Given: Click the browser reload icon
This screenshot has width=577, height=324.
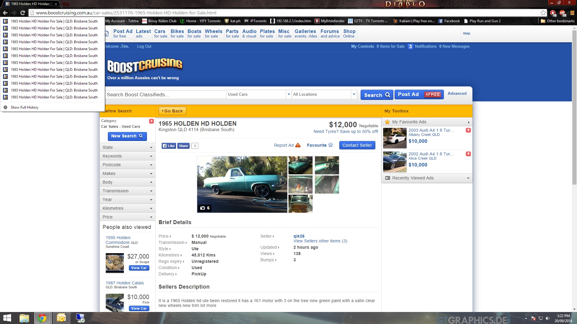Looking at the screenshot, I should click(x=23, y=13).
